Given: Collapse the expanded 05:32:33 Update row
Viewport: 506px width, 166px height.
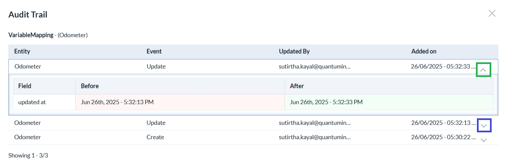Looking at the screenshot, I should (x=483, y=70).
